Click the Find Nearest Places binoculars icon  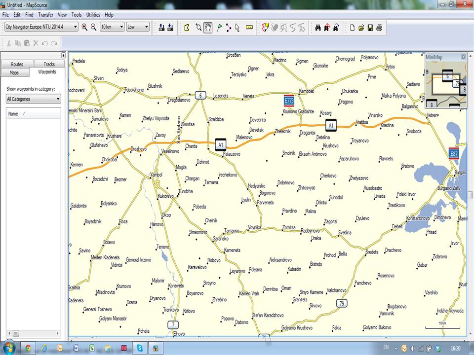tap(327, 28)
